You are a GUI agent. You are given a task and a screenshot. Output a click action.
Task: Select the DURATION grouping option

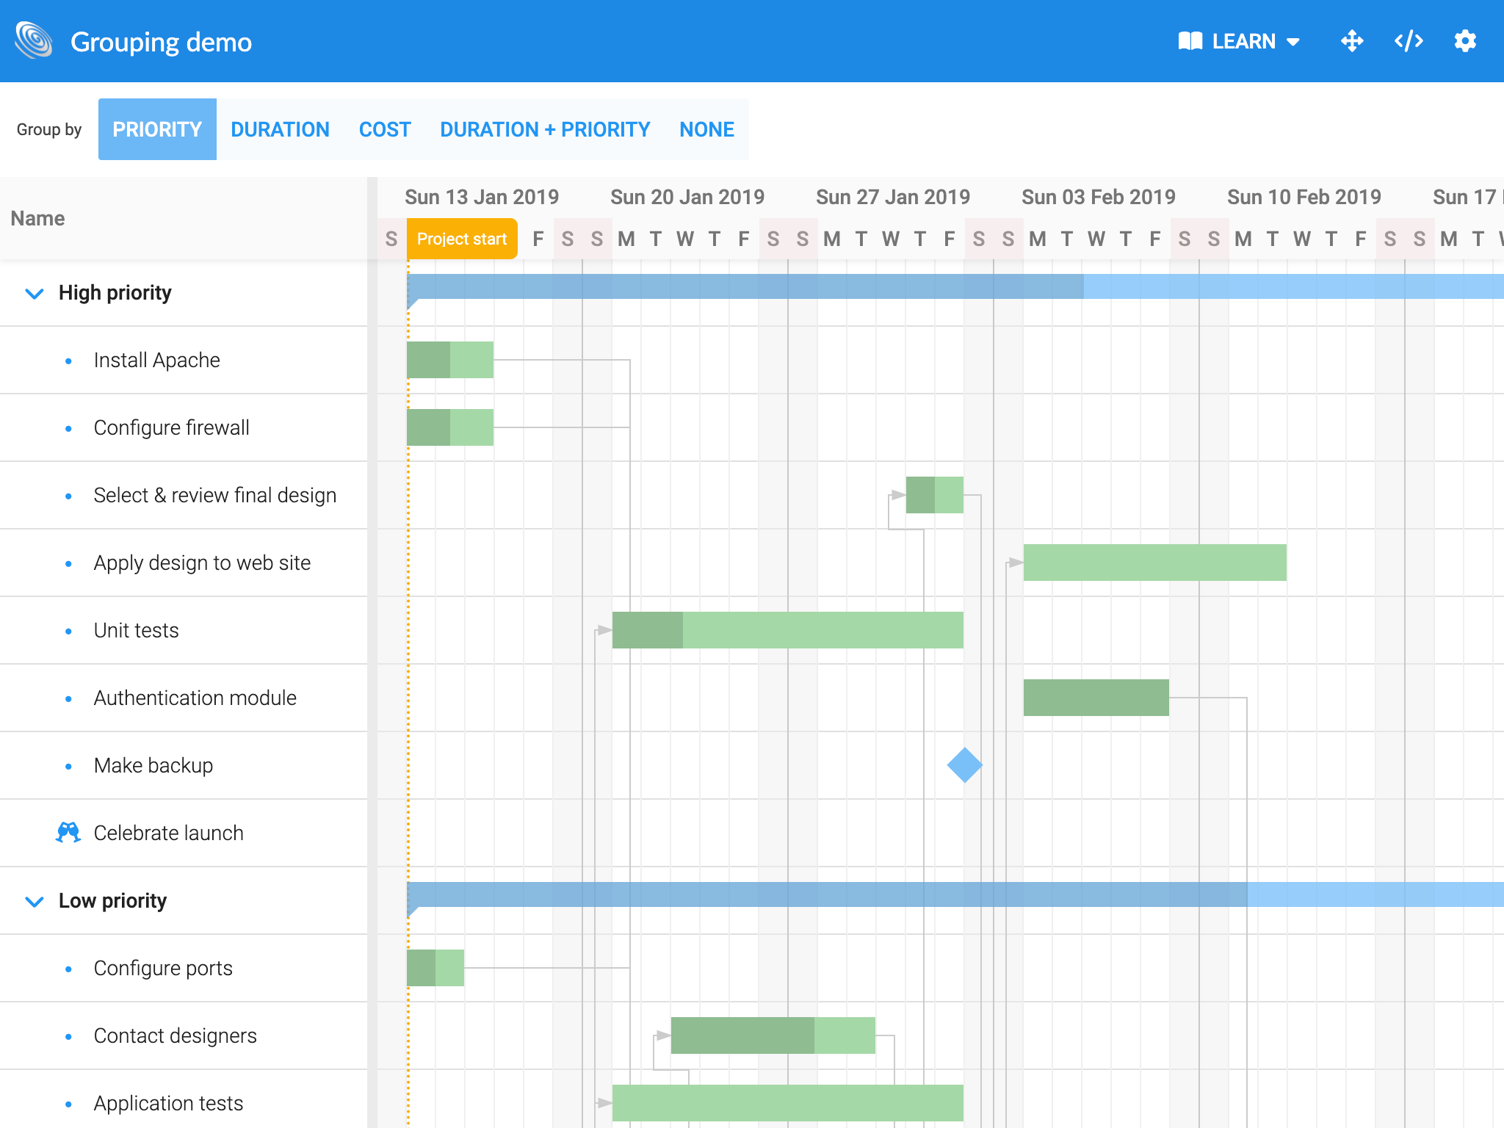pos(280,129)
